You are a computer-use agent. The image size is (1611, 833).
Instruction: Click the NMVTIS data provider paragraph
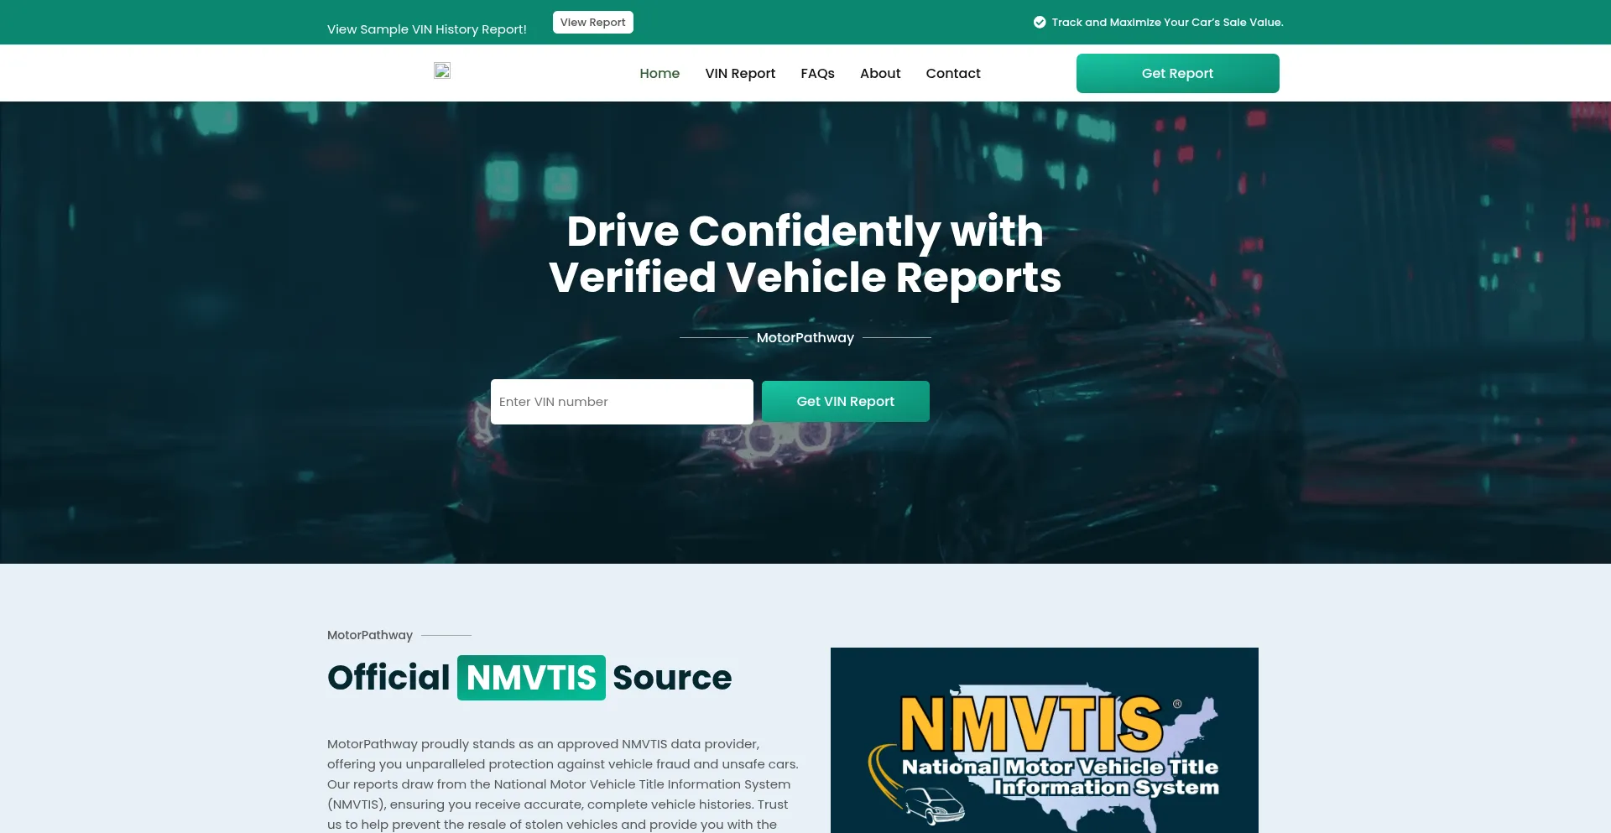(562, 784)
